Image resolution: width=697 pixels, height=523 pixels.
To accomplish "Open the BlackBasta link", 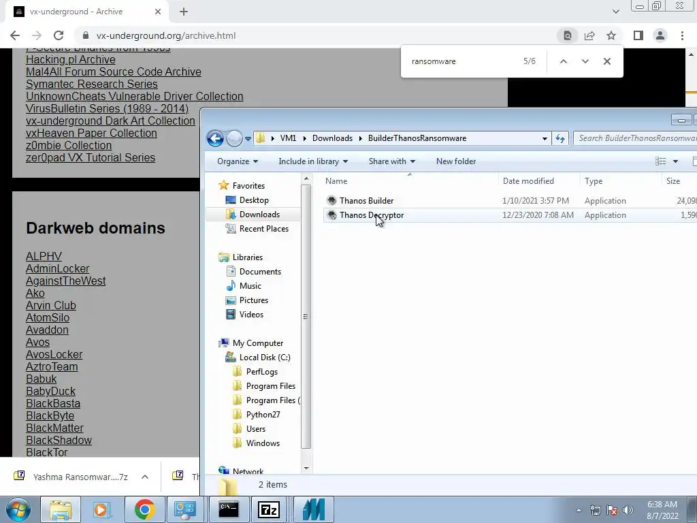I will [53, 403].
